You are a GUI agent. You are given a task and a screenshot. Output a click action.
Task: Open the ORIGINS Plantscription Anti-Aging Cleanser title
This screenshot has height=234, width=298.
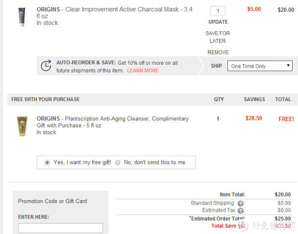(x=113, y=122)
